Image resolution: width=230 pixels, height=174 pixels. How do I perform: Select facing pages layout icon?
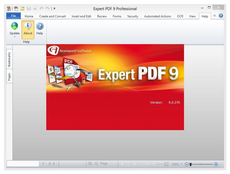click(134, 164)
